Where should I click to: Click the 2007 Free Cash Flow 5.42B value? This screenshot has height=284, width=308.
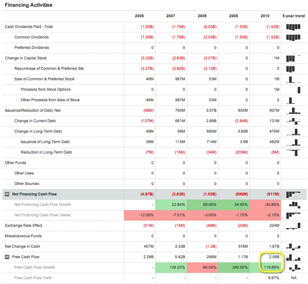[x=180, y=257]
